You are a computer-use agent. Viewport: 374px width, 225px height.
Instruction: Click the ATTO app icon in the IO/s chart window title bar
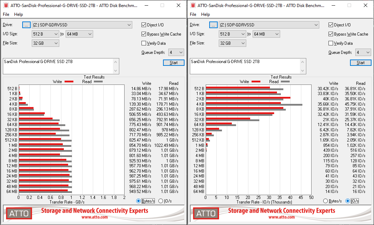pos(193,6)
